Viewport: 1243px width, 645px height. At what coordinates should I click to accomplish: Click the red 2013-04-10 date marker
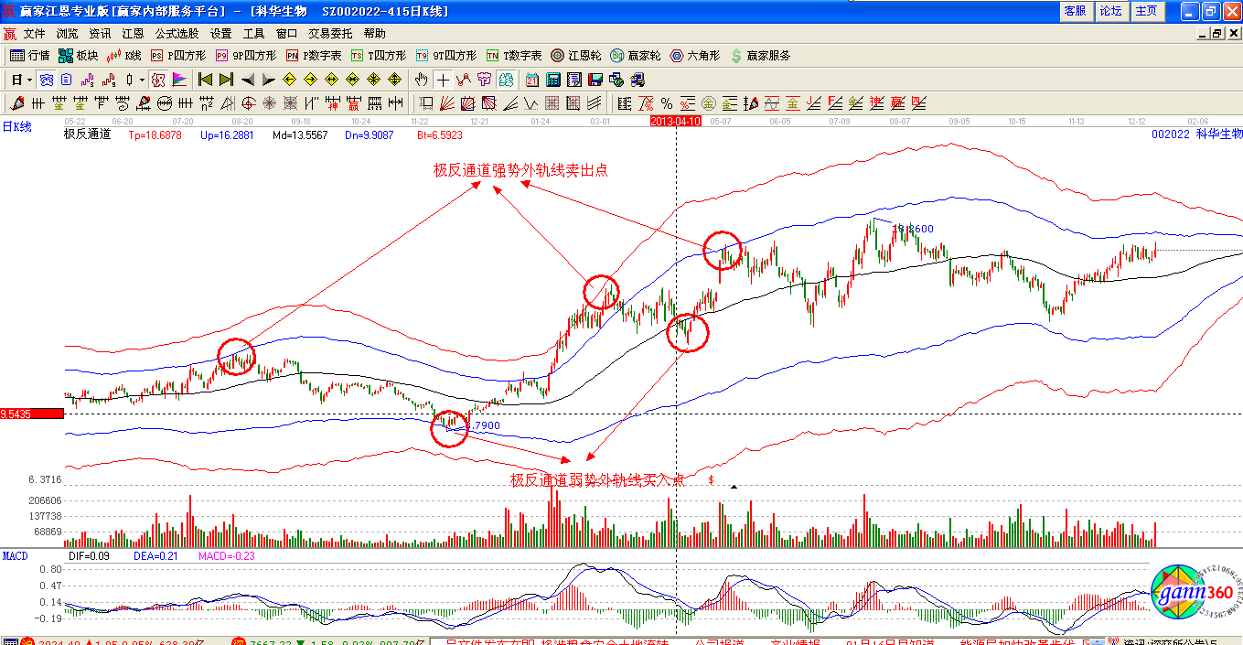(675, 121)
